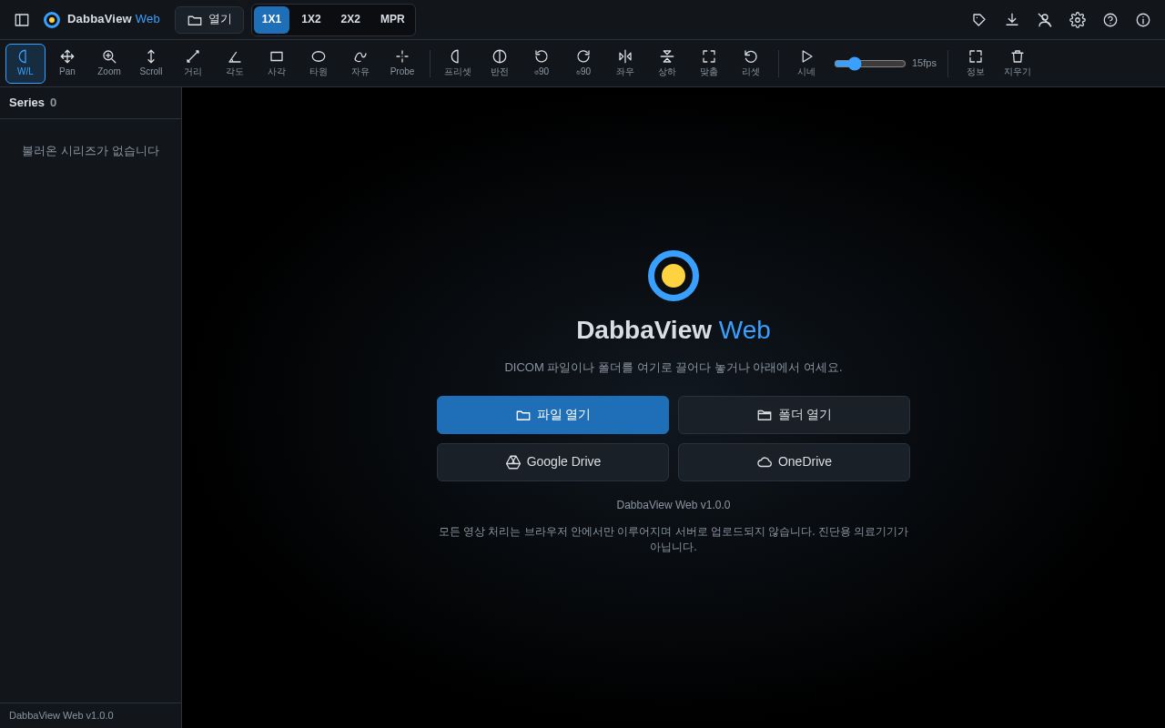Click the Series panel header
The image size is (1165, 728).
tap(91, 103)
